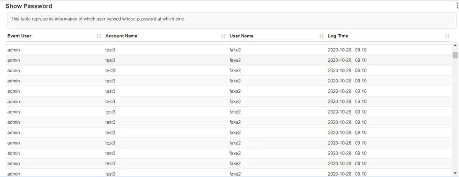Viewport: 459px width, 177px height.
Task: Click the vertical scrollbar thumb
Action: point(455,55)
